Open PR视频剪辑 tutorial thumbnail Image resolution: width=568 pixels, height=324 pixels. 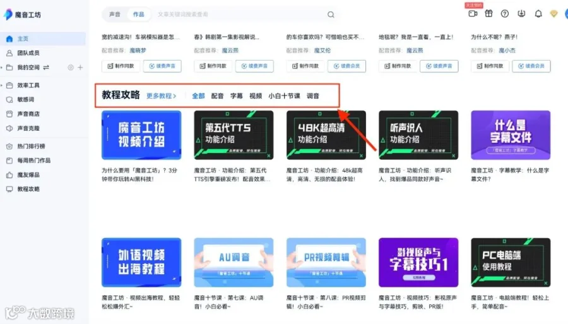coord(326,262)
